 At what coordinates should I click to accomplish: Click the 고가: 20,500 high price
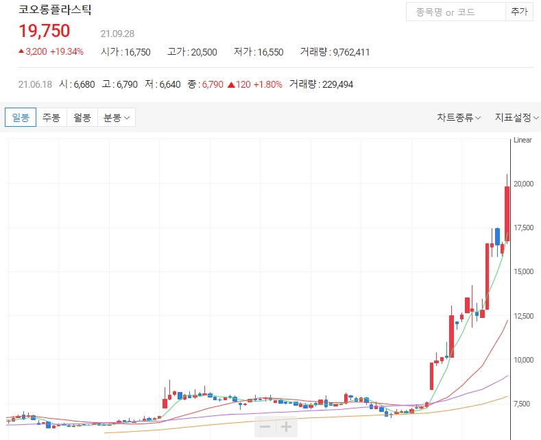point(192,52)
